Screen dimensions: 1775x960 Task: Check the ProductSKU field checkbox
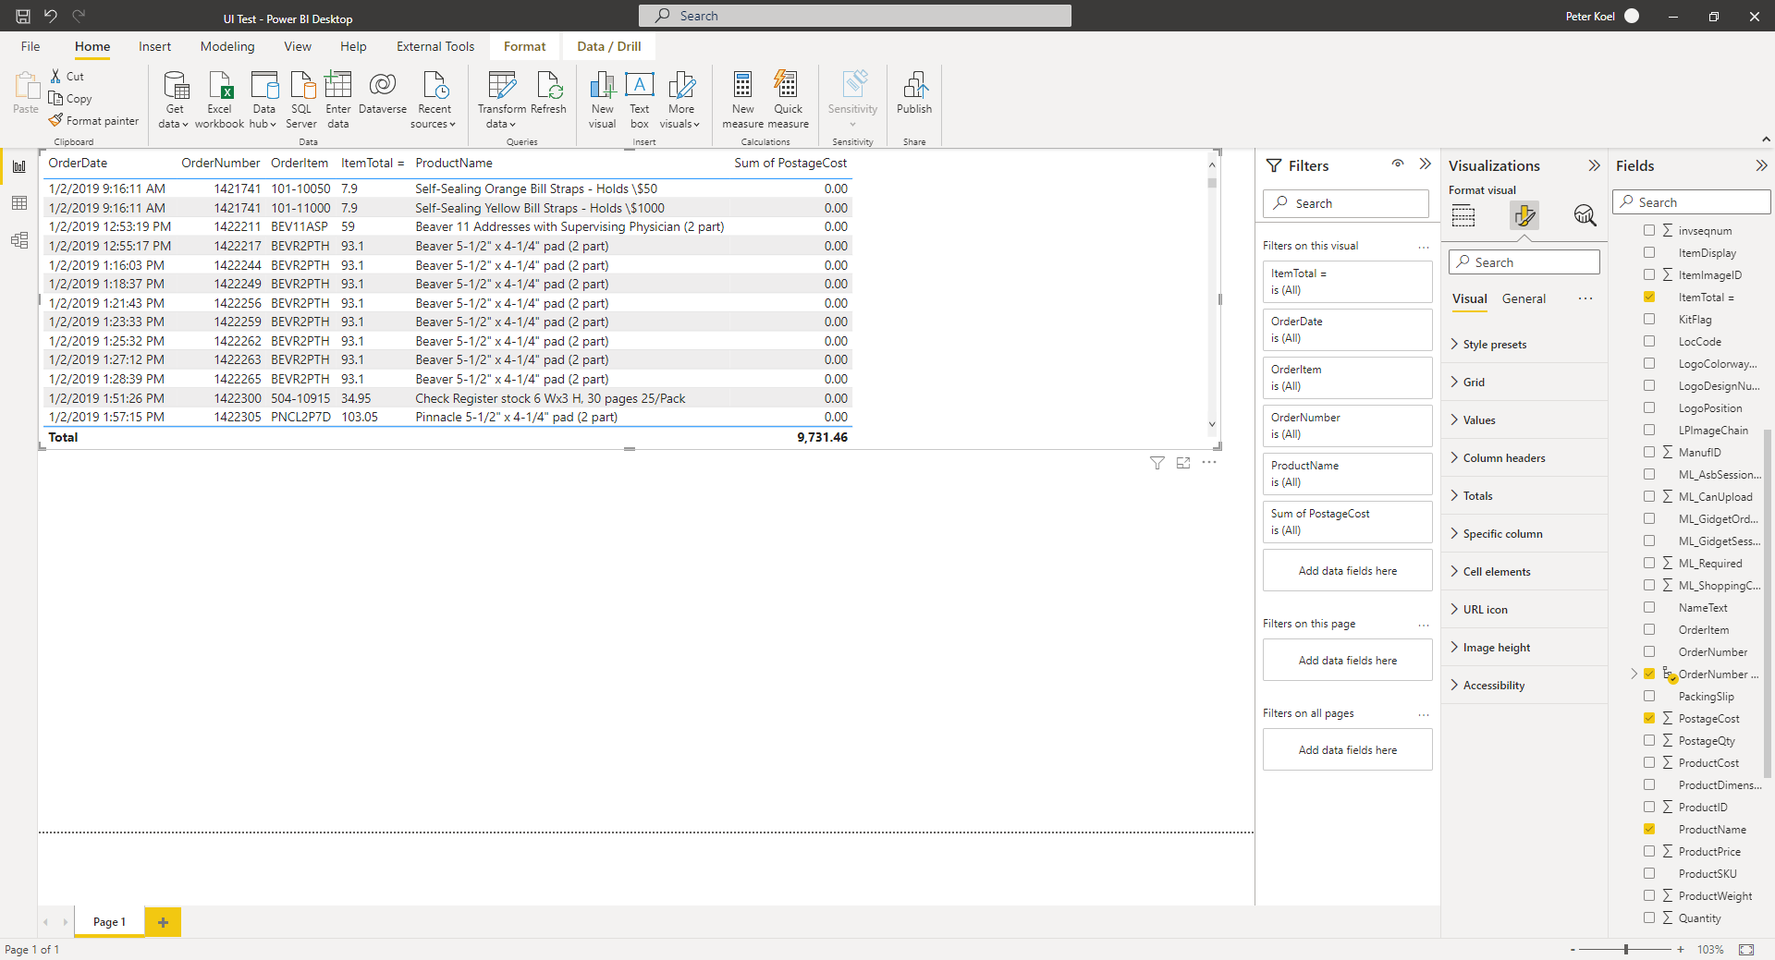(1649, 873)
